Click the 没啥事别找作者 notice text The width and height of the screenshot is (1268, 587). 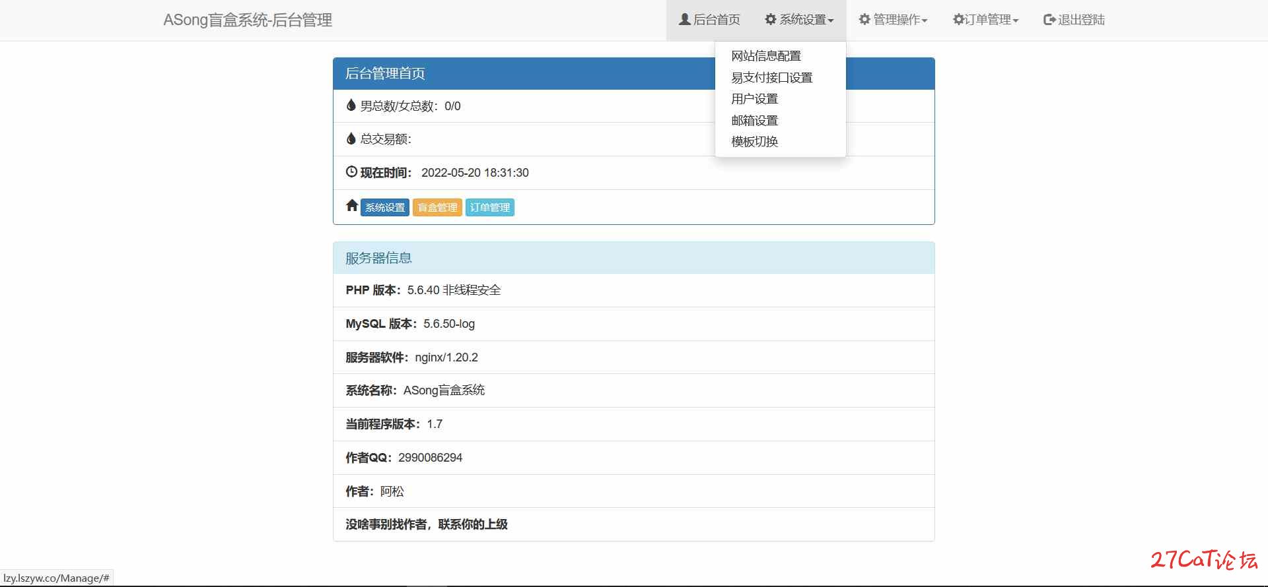coord(427,524)
